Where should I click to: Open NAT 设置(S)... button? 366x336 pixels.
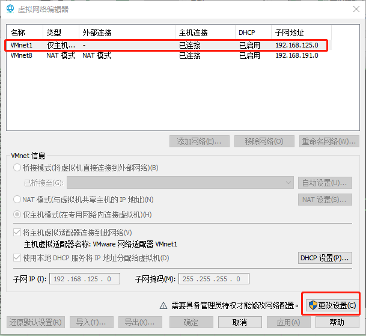point(325,200)
